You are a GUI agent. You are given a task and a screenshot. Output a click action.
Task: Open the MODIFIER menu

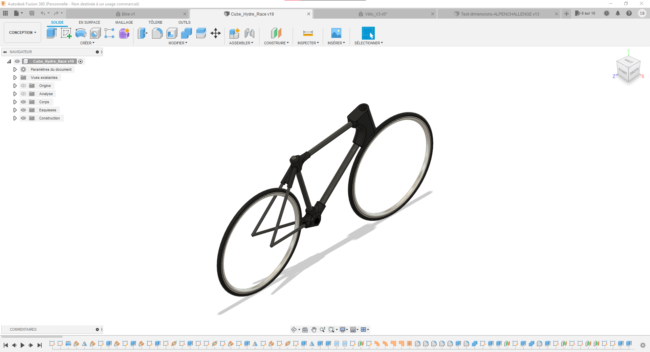point(178,43)
